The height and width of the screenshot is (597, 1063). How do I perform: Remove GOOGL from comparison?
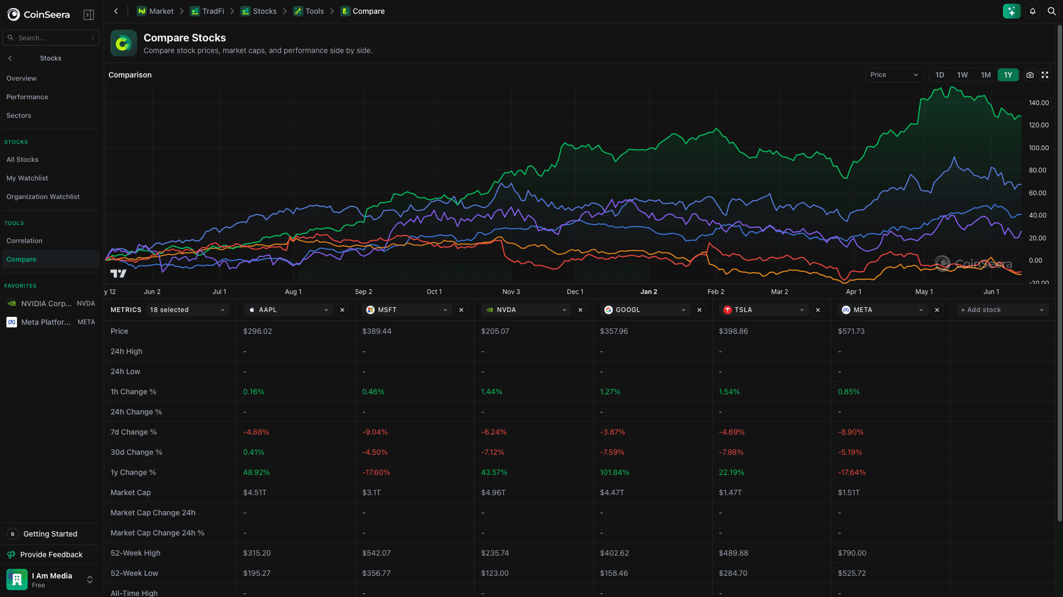pos(699,310)
